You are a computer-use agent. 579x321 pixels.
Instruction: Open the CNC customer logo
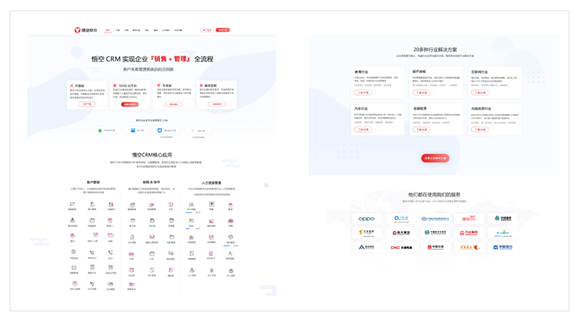(x=400, y=247)
